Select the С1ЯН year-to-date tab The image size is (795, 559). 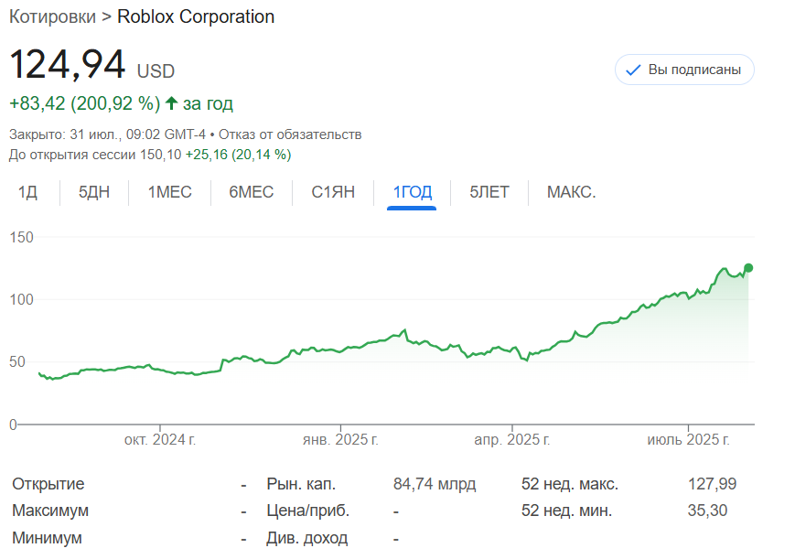[333, 192]
